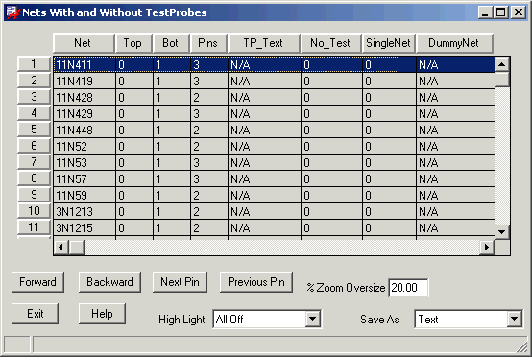The width and height of the screenshot is (532, 357).
Task: Select net cell 3N1213
Action: 85,211
